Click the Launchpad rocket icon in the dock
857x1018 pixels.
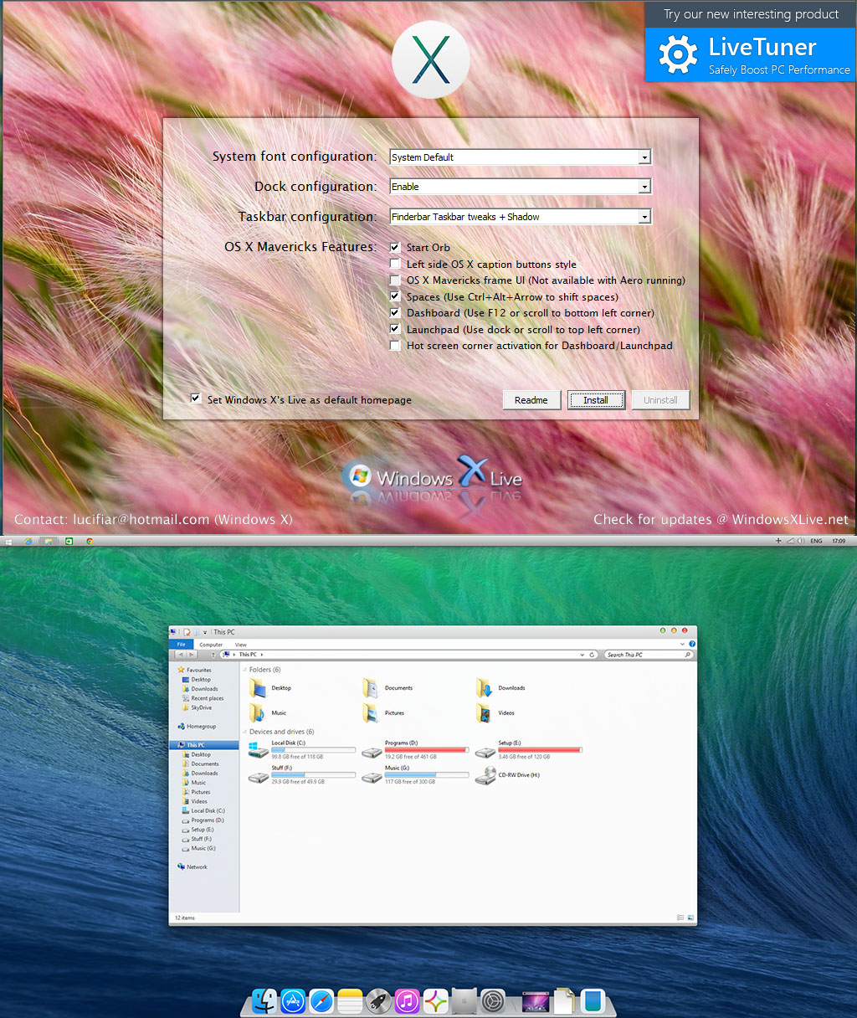click(378, 1000)
